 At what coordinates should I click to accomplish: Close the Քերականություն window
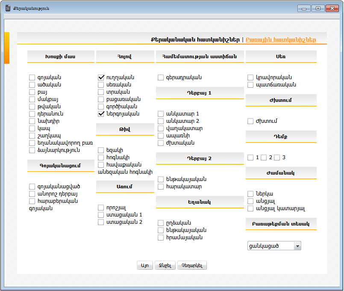(332, 9)
